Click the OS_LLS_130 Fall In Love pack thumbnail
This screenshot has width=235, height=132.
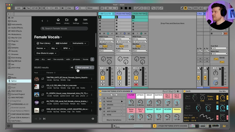37,87
